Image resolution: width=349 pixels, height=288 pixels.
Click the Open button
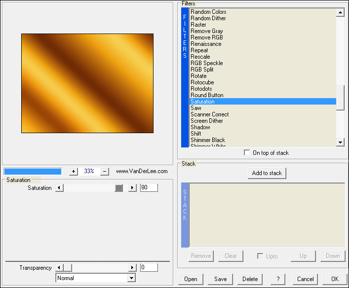tap(191, 279)
